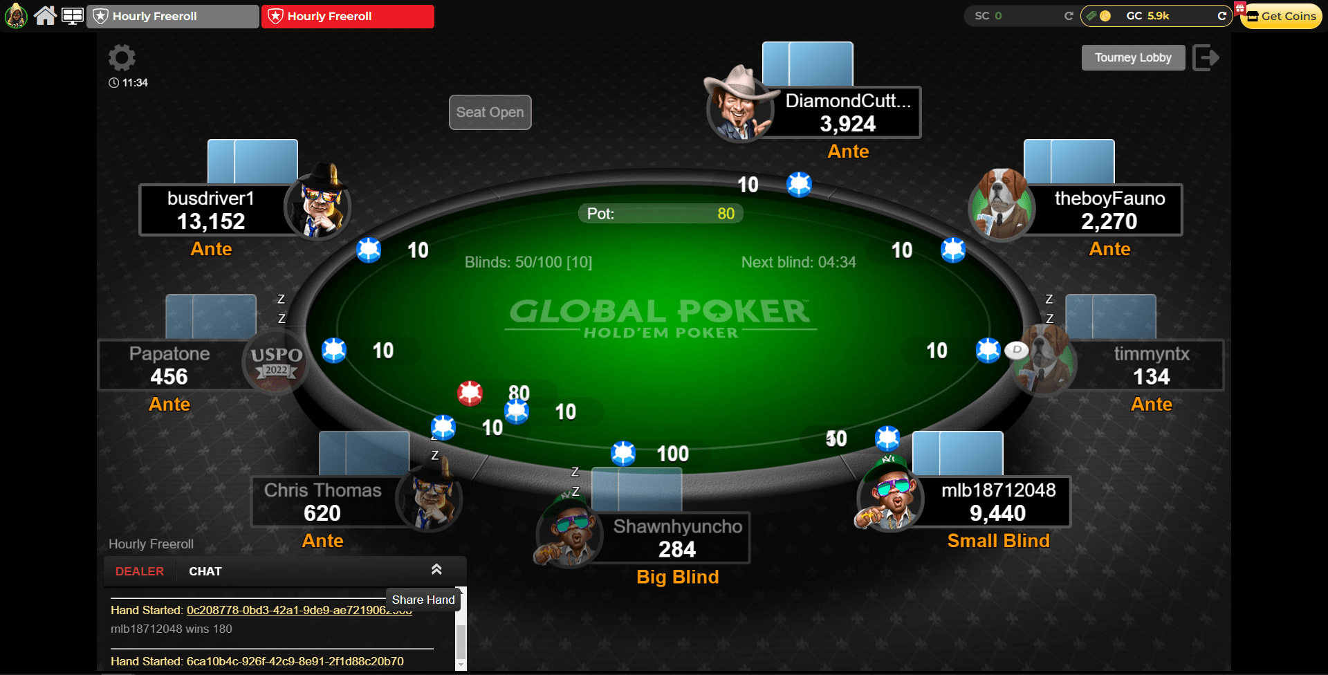Select the DEALER tab

(140, 571)
